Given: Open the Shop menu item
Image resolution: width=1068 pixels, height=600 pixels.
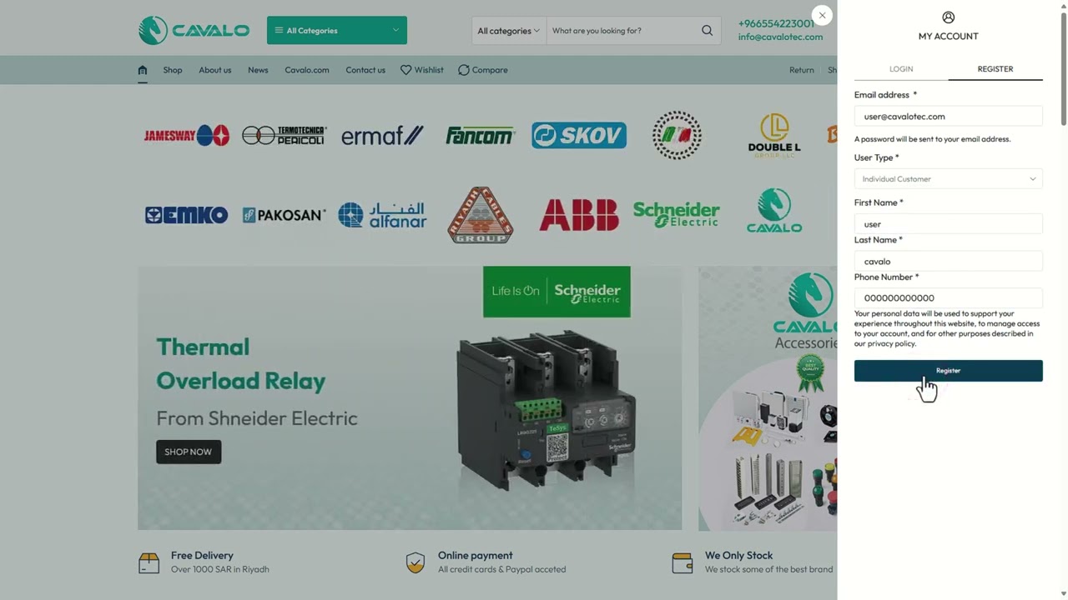Looking at the screenshot, I should coord(173,70).
